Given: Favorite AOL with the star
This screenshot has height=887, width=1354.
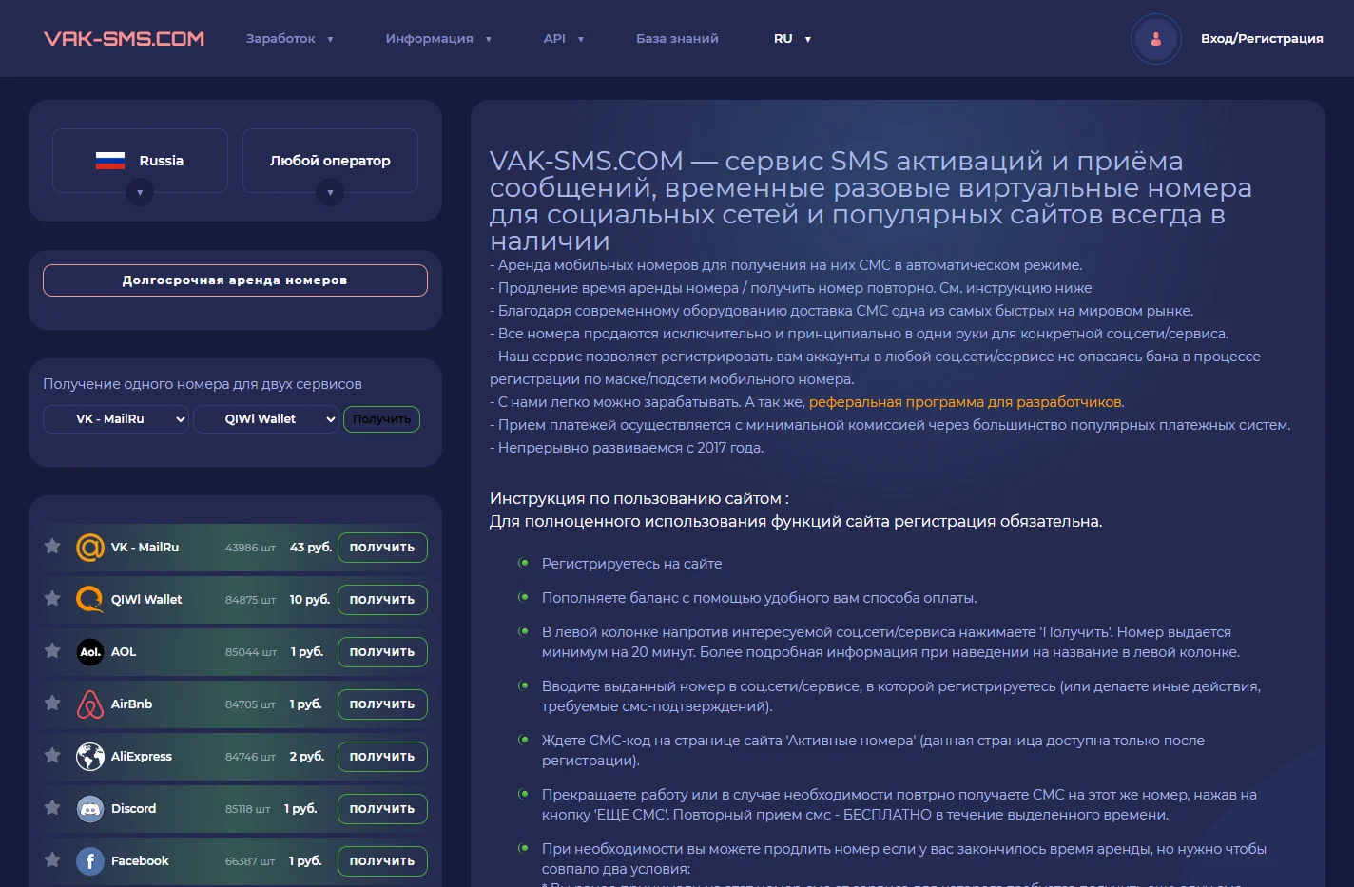Looking at the screenshot, I should pos(52,650).
